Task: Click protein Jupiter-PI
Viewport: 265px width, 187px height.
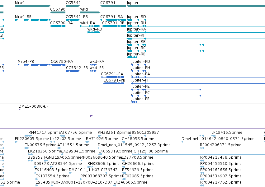Action: (140, 80)
